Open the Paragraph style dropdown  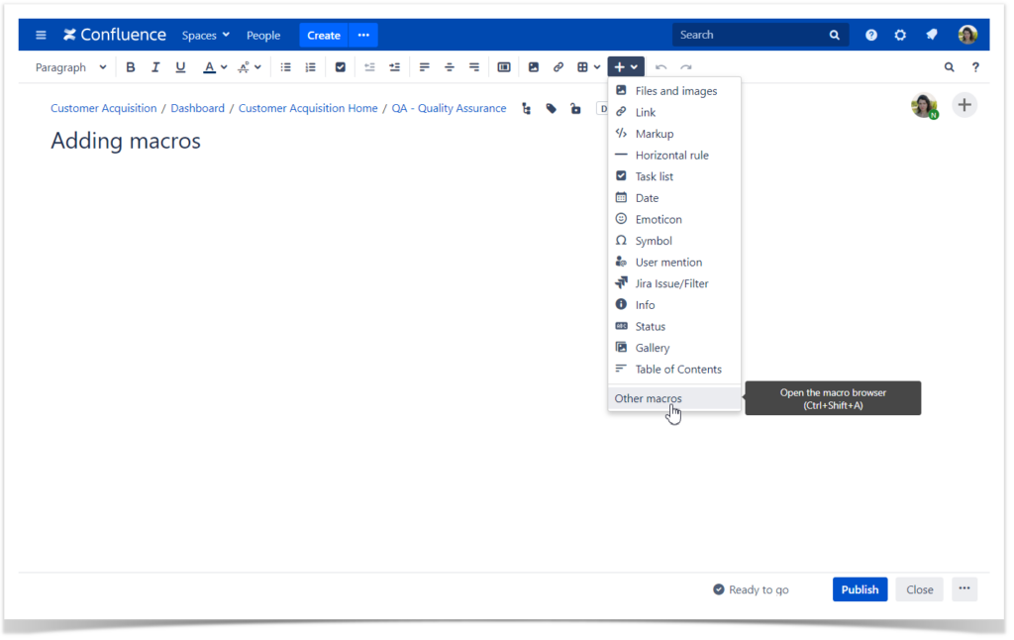tap(69, 66)
